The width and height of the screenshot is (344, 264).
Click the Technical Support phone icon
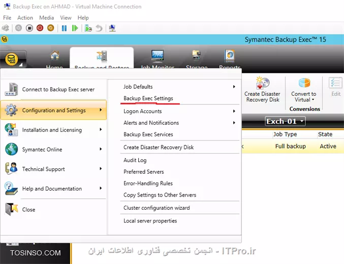coord(11,168)
